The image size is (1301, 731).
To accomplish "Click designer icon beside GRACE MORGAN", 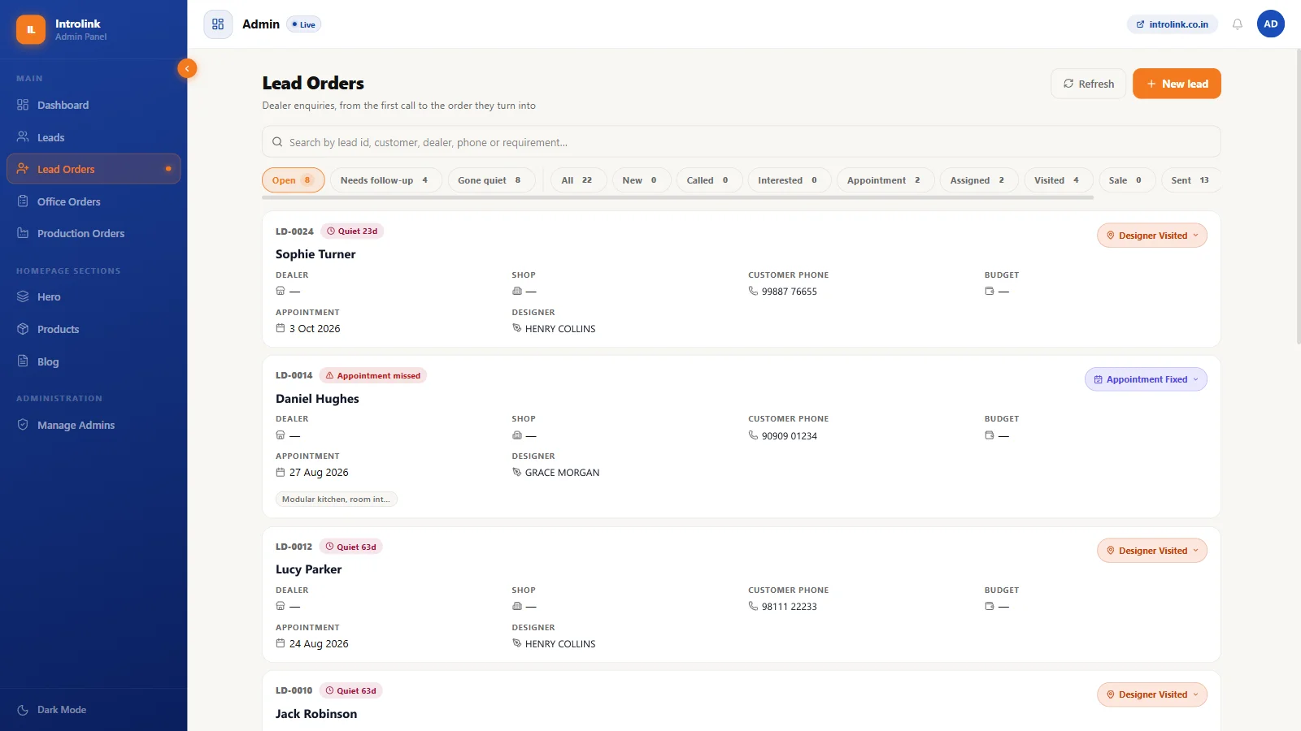I will click(x=516, y=472).
